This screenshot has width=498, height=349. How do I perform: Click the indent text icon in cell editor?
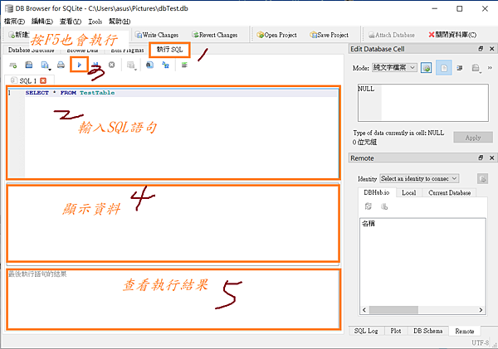click(x=459, y=68)
